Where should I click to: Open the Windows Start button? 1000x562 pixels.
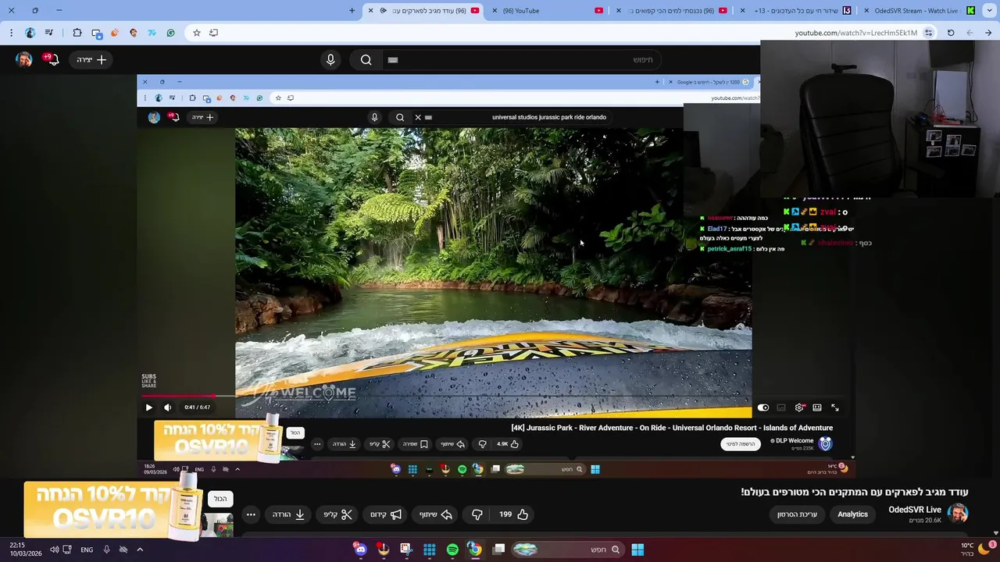tap(637, 550)
